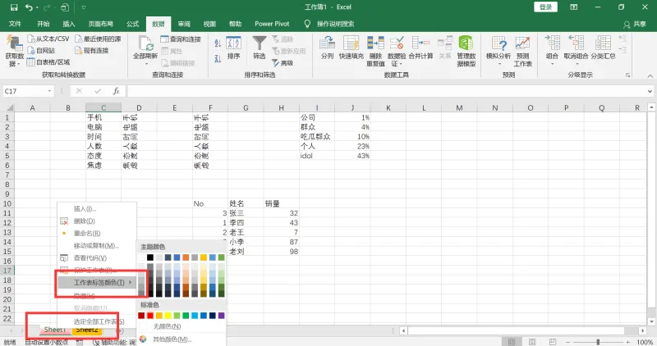
Task: Click Flash Fill (快速填充)
Action: 351,48
